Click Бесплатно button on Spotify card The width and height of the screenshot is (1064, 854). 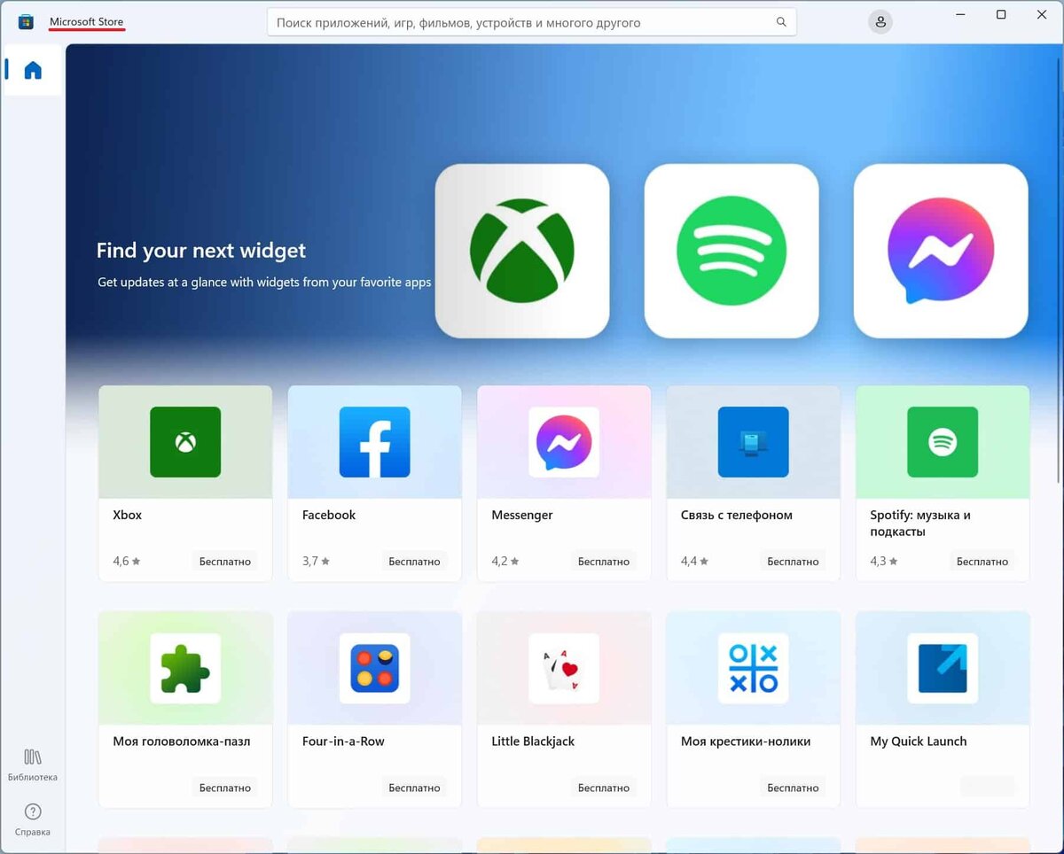pos(982,561)
